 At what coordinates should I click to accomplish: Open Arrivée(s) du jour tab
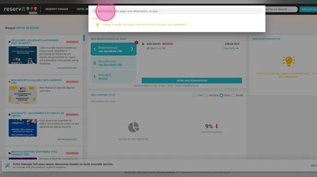113,77
